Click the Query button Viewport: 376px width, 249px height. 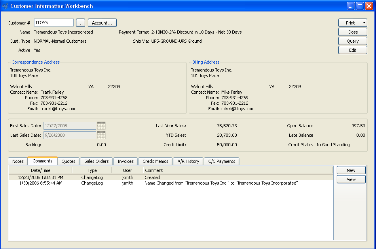pos(353,41)
